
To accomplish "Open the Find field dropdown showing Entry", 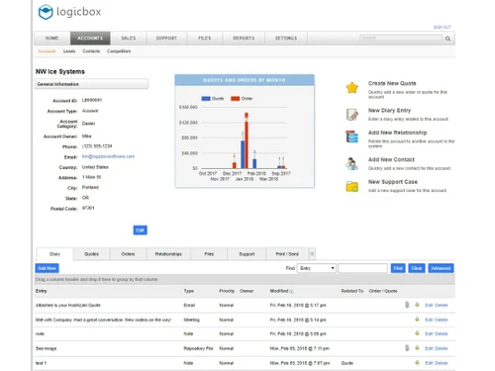I will point(317,268).
